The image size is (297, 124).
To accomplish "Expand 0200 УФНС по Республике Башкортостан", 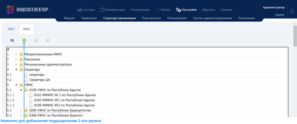I will 21,110.
